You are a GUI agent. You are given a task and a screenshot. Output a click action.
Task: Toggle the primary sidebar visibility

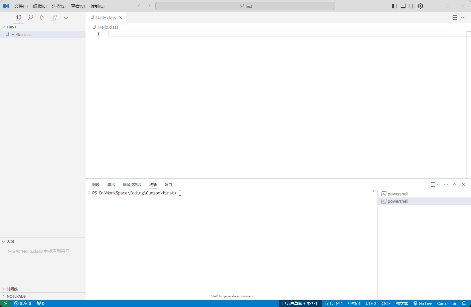[395, 6]
